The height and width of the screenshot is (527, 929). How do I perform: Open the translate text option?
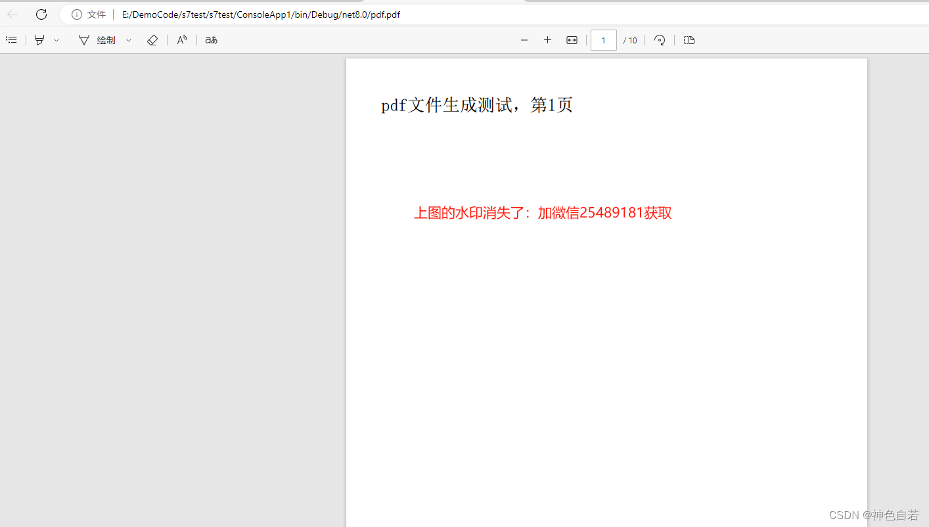pyautogui.click(x=211, y=40)
